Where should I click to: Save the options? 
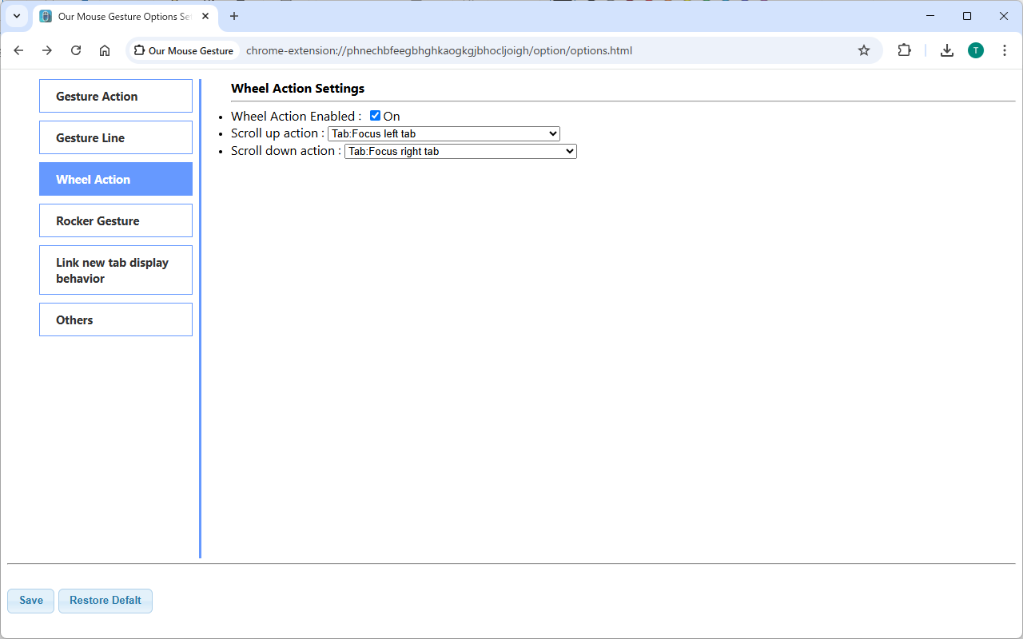(31, 601)
